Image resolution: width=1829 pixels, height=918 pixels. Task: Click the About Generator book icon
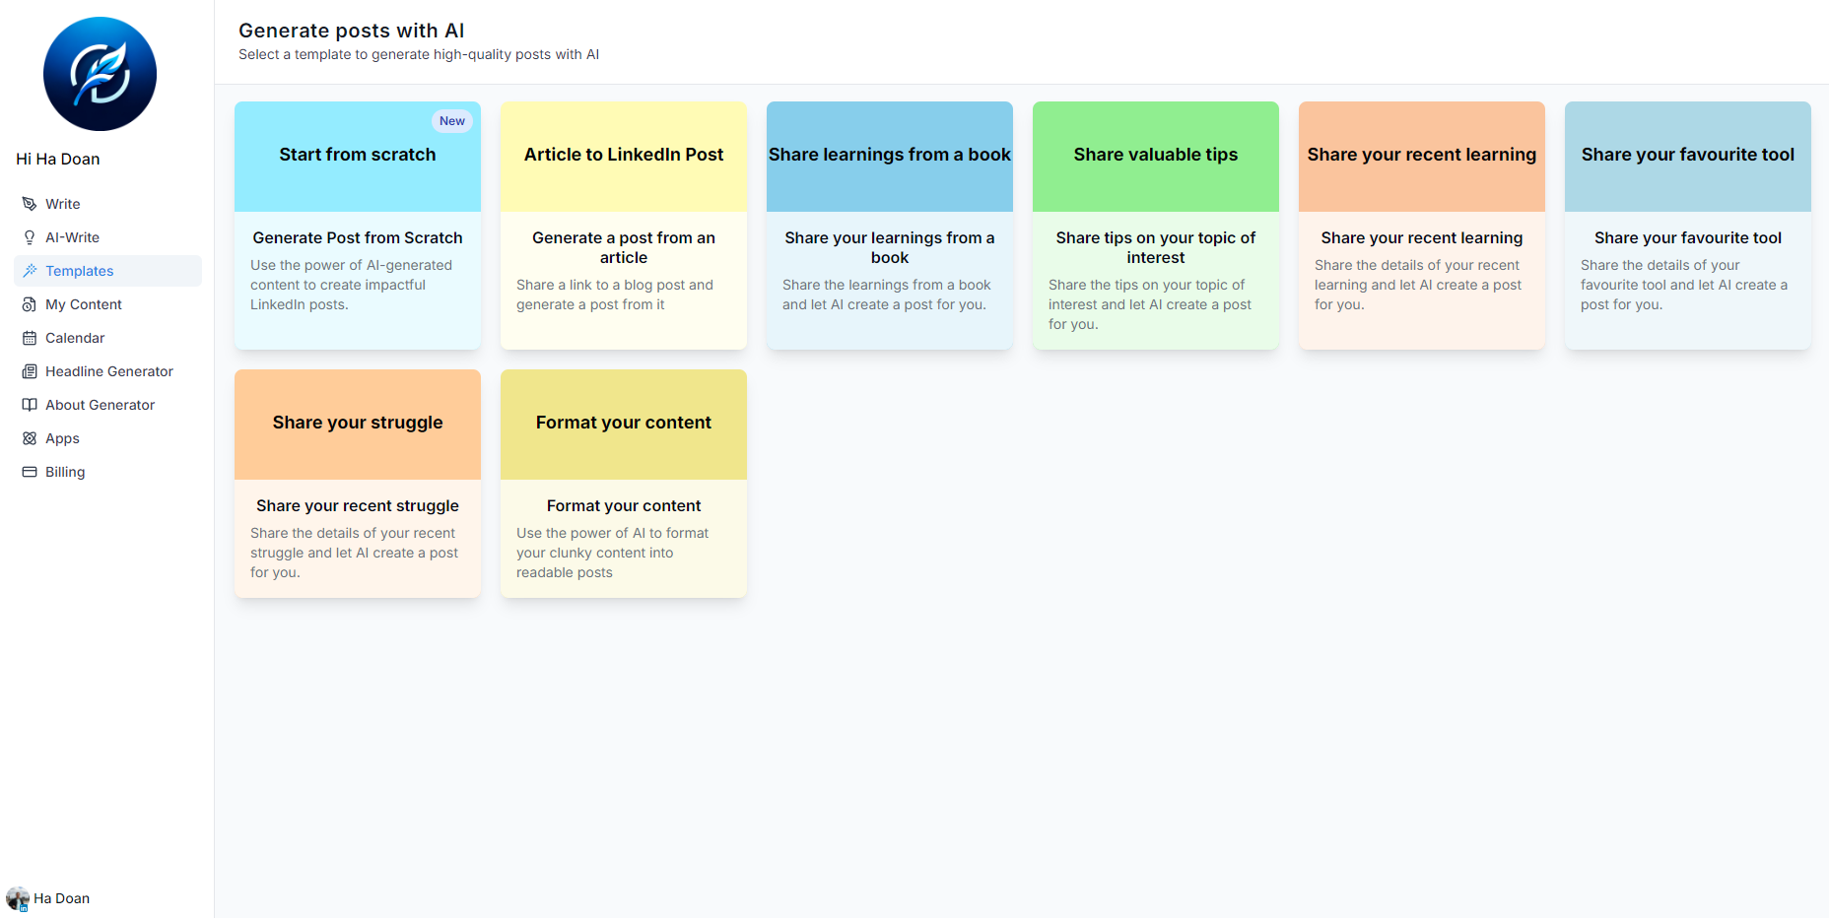tap(30, 405)
